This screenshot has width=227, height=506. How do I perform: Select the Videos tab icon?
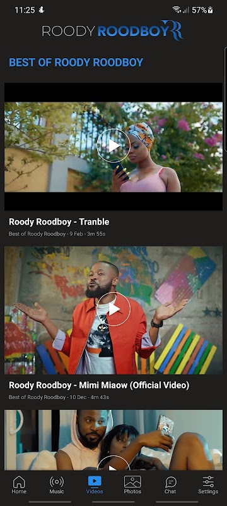pyautogui.click(x=95, y=482)
